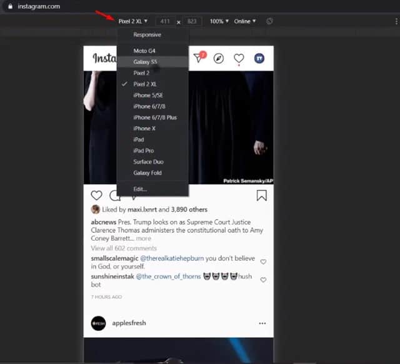Click the instagram.com address bar
This screenshot has width=400, height=364.
tap(39, 6)
